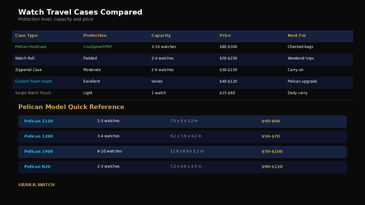
Task: Click the '$50-$250' price cell
Action: [x=228, y=58]
